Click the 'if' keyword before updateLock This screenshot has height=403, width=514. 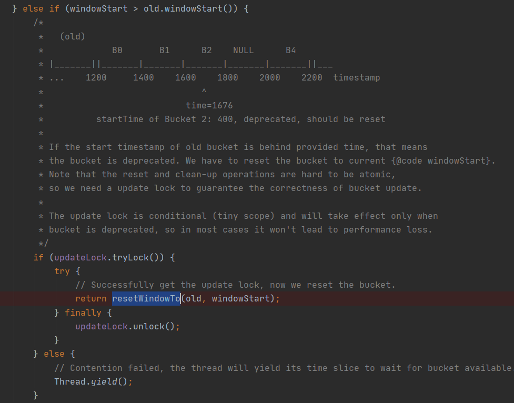coord(38,257)
